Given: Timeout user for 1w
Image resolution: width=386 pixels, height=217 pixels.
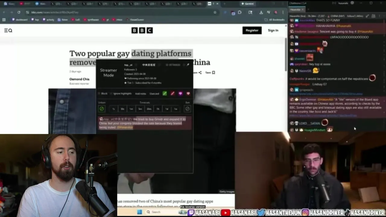Looking at the screenshot, I should point(176,109).
